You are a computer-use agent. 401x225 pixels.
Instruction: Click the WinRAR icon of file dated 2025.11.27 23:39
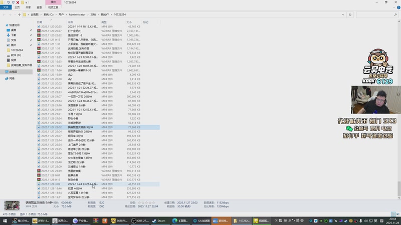point(39,171)
